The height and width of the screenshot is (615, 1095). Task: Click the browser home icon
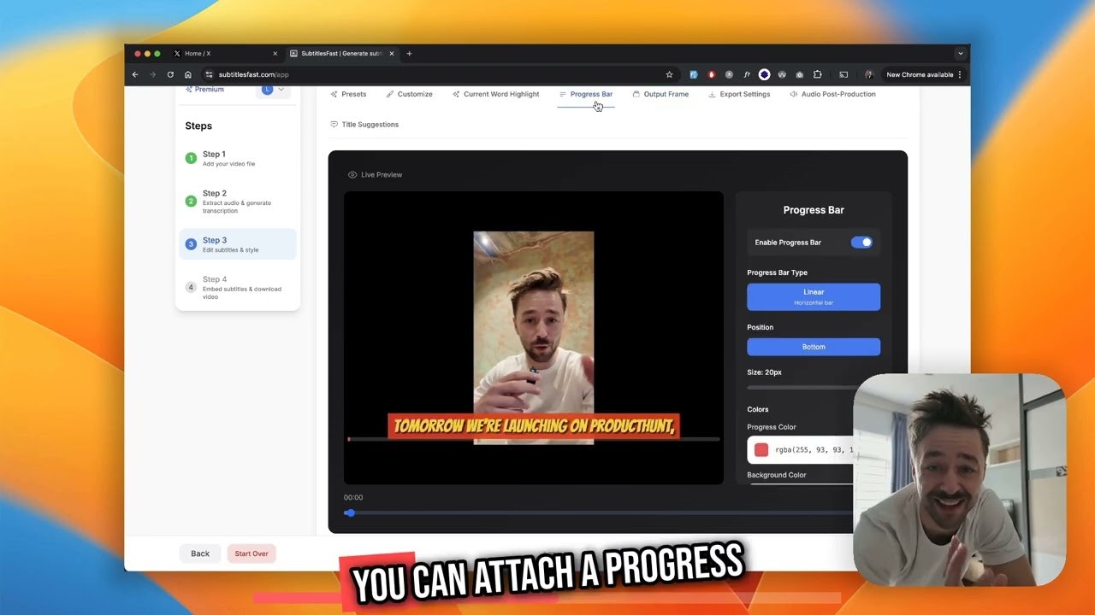click(x=188, y=75)
